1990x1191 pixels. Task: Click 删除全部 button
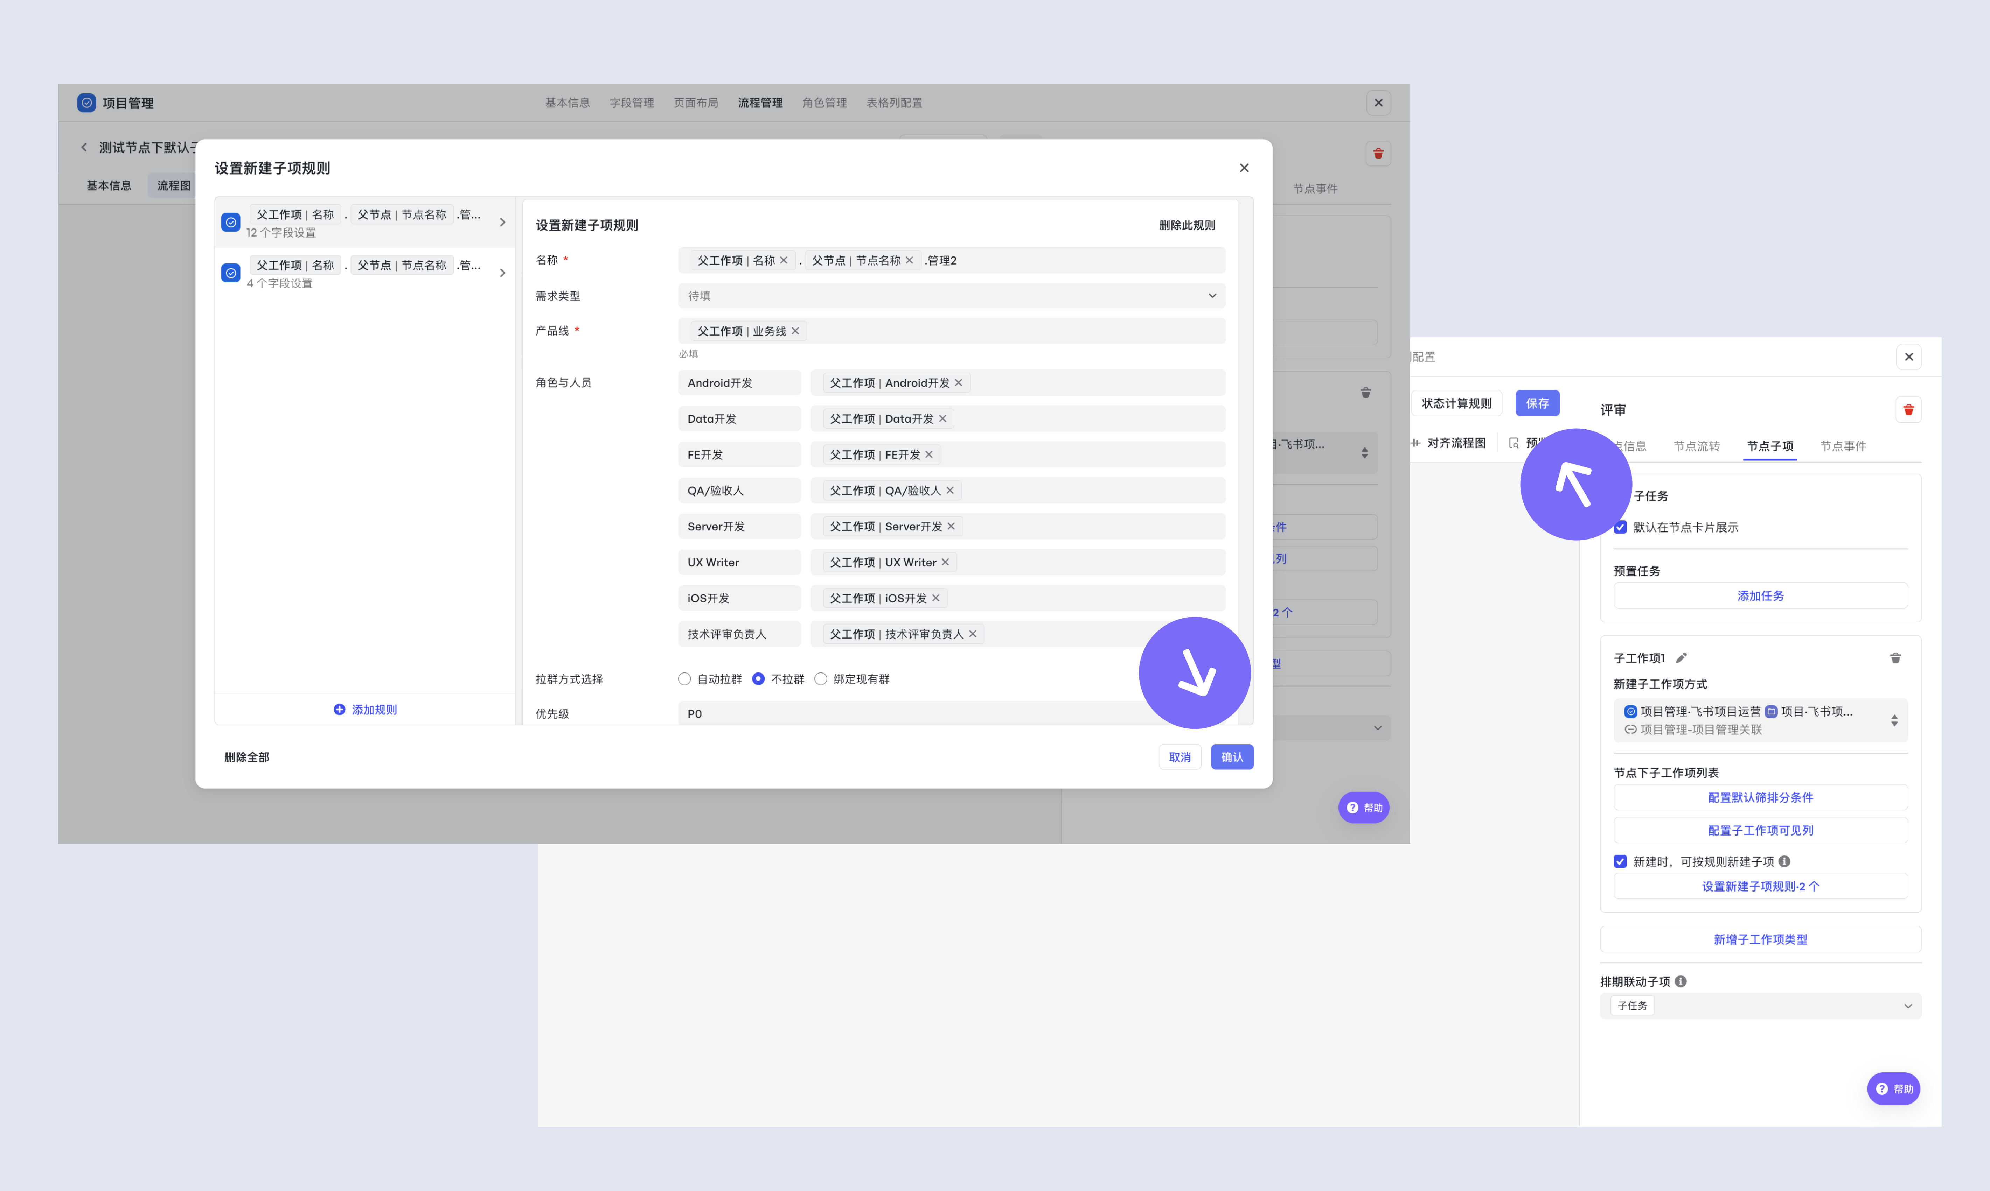tap(246, 757)
